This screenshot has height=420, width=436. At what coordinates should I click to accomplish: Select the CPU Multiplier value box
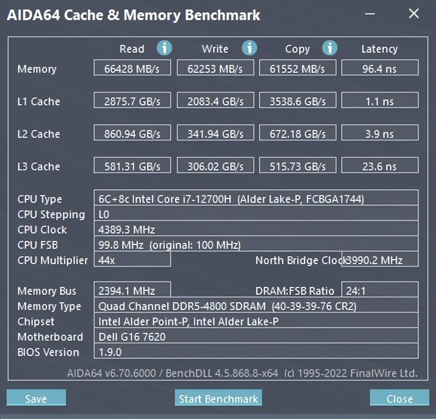(x=132, y=260)
